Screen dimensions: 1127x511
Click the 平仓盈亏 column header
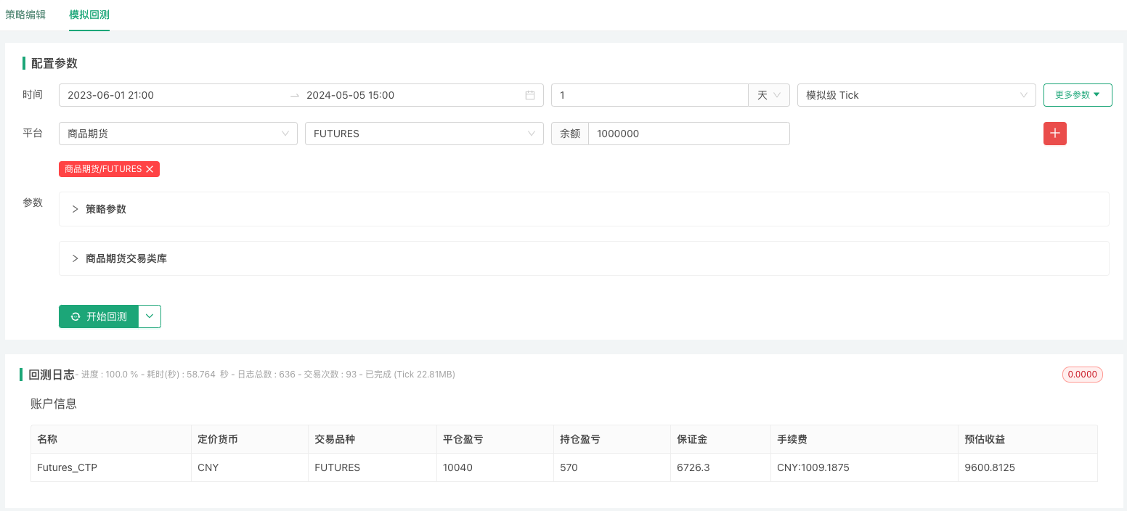coord(495,439)
